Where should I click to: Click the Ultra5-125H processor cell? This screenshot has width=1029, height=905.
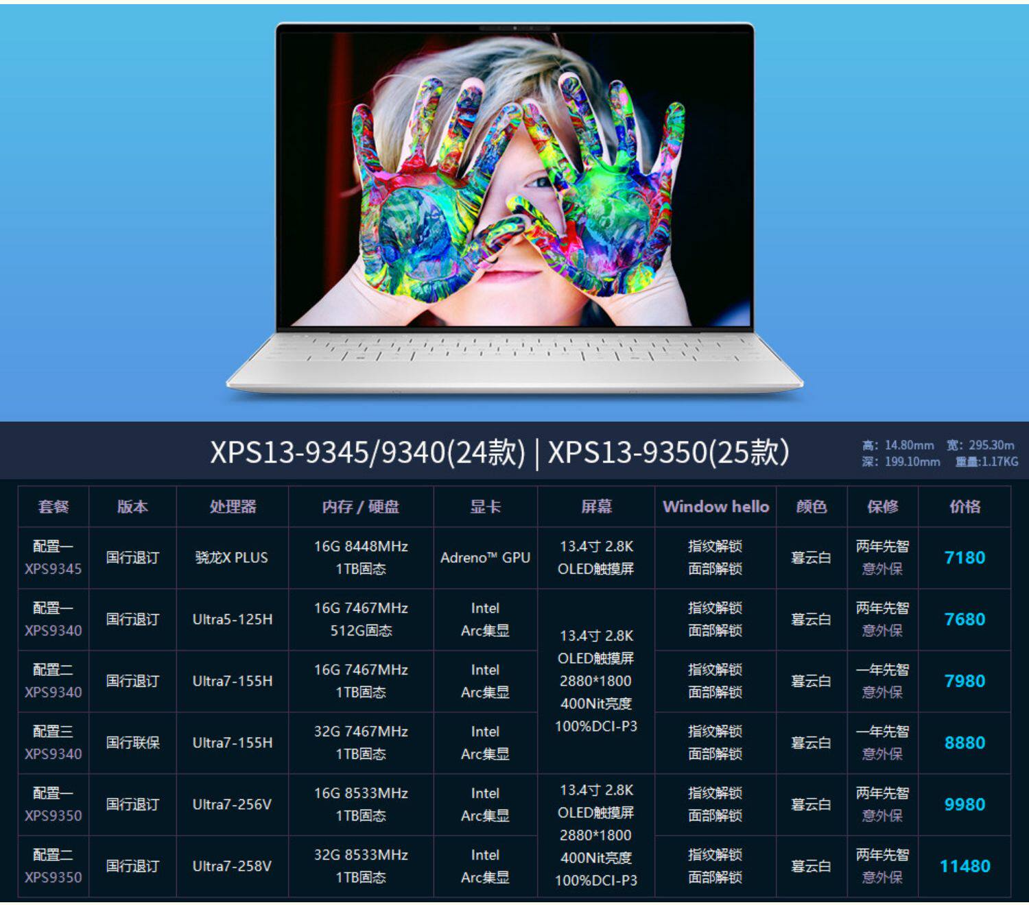point(233,619)
